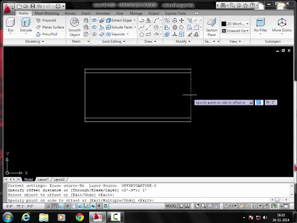
Task: Click the Separate solid tool
Action: [x=116, y=34]
